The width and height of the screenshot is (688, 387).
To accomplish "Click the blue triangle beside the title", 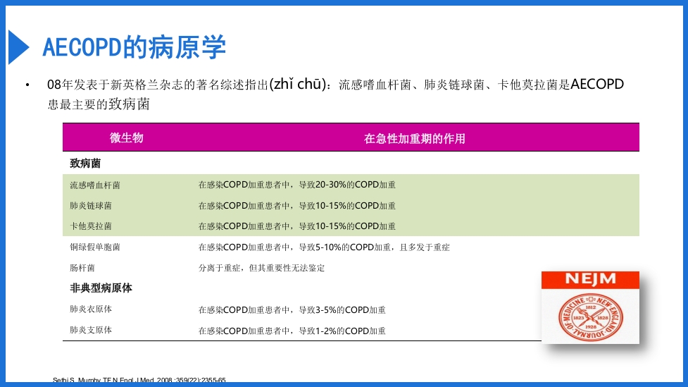I will 19,47.
